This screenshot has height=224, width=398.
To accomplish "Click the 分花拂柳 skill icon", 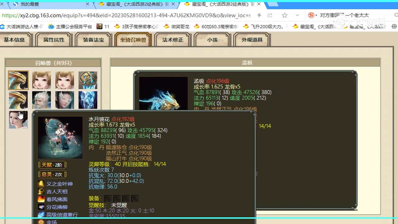I will pyautogui.click(x=41, y=207).
